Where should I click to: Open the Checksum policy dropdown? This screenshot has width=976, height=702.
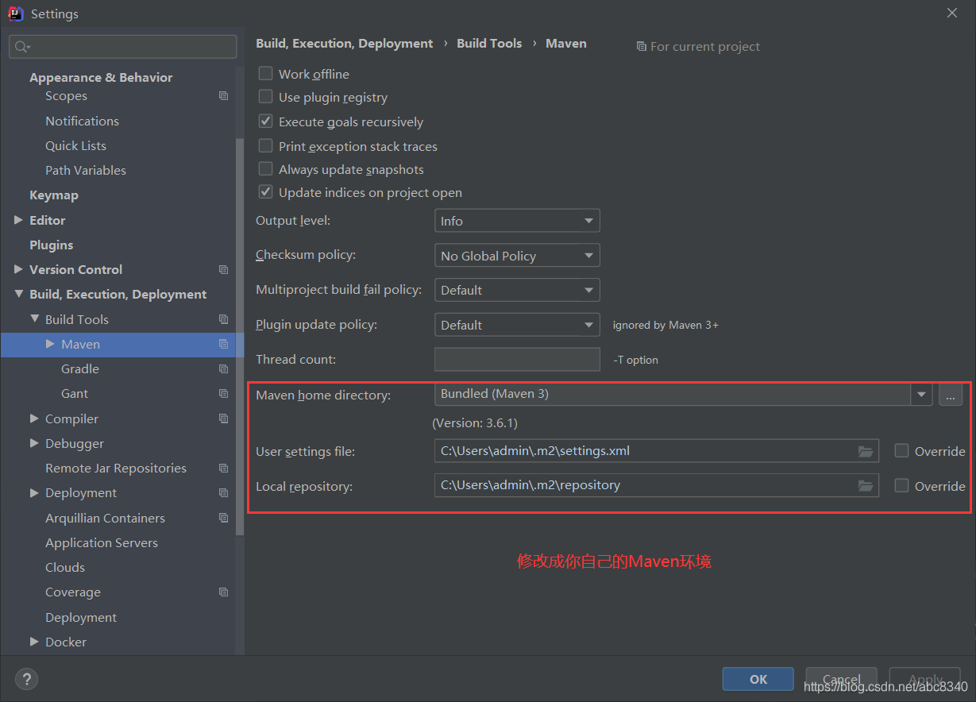point(517,256)
